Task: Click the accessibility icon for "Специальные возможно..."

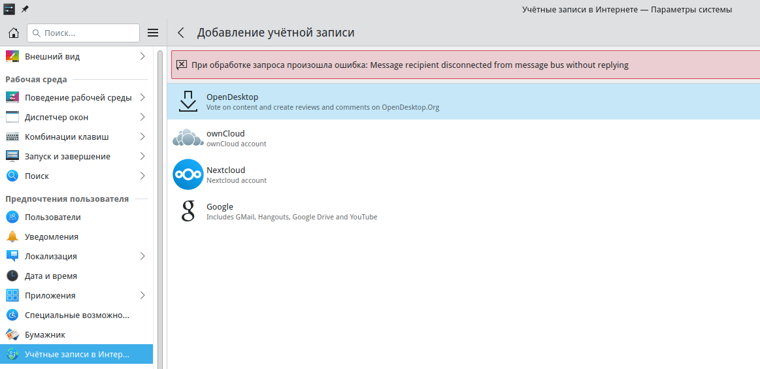Action: click(x=12, y=315)
